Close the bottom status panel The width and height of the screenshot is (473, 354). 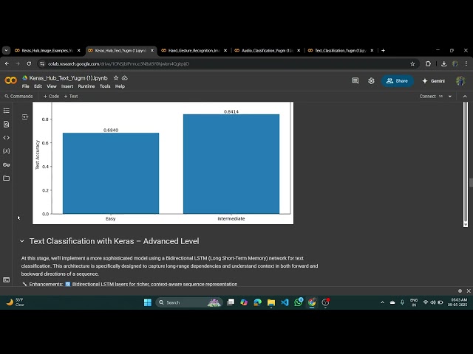[x=469, y=291]
